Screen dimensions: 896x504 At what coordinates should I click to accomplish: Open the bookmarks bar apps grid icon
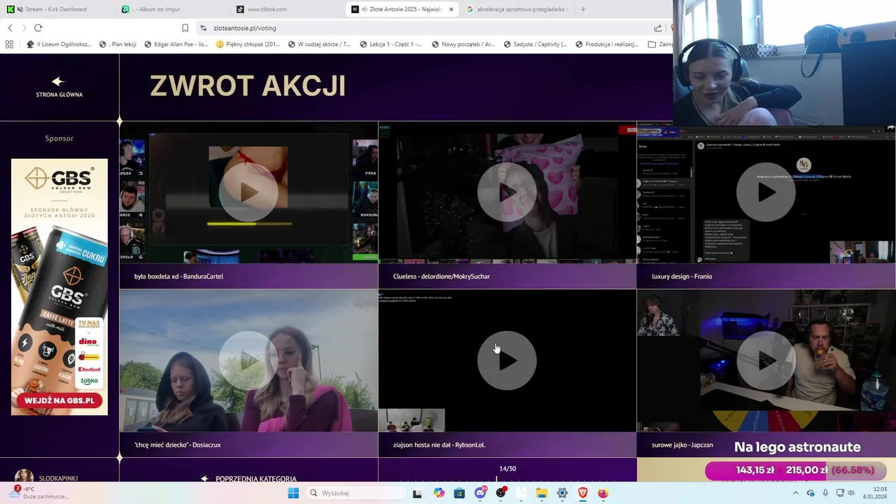click(x=9, y=44)
